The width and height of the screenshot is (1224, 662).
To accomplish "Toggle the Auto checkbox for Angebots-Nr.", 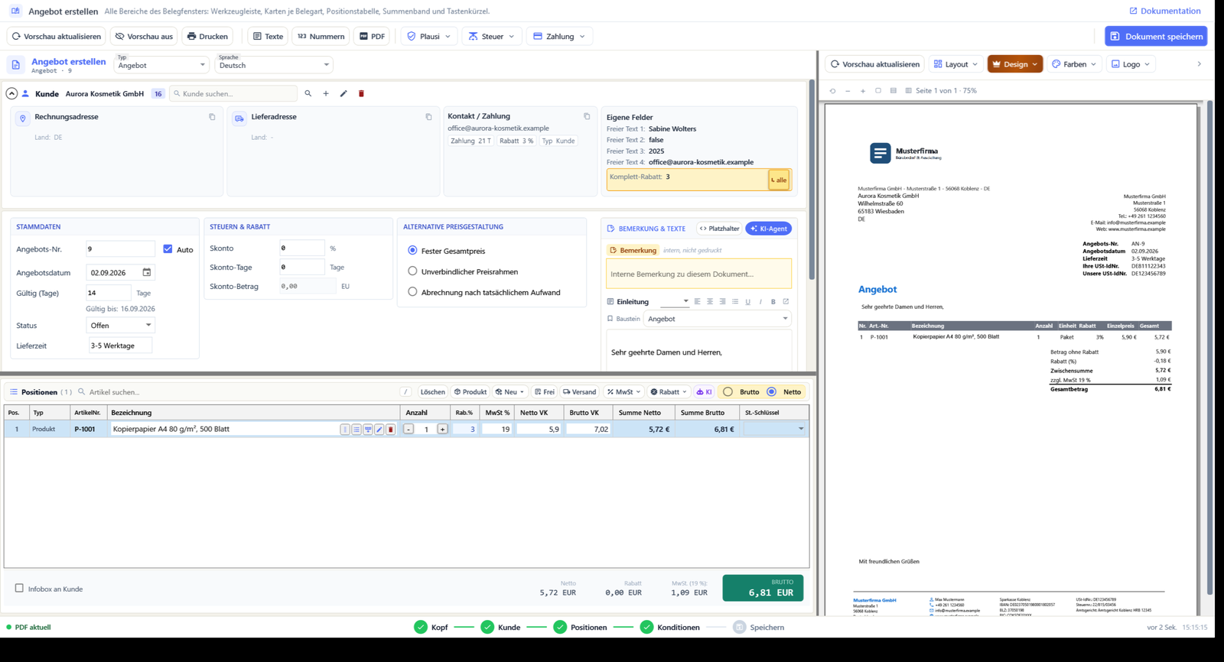I will tap(168, 249).
